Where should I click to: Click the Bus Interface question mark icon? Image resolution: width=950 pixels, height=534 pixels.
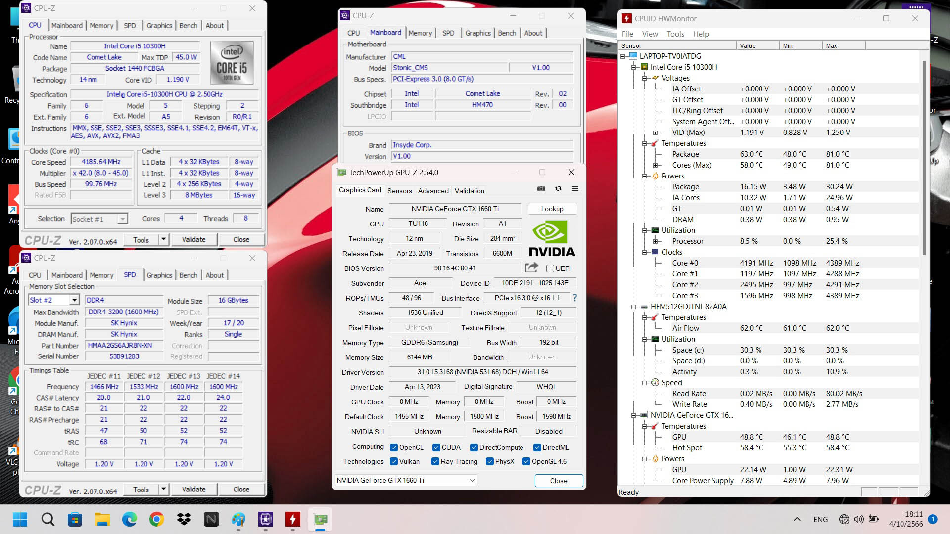point(574,298)
